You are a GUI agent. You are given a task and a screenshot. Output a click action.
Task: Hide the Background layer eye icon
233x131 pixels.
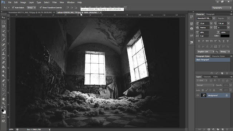[198, 95]
